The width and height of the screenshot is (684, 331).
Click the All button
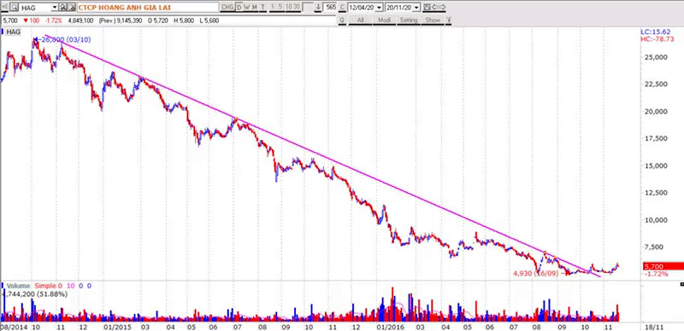pyautogui.click(x=360, y=20)
